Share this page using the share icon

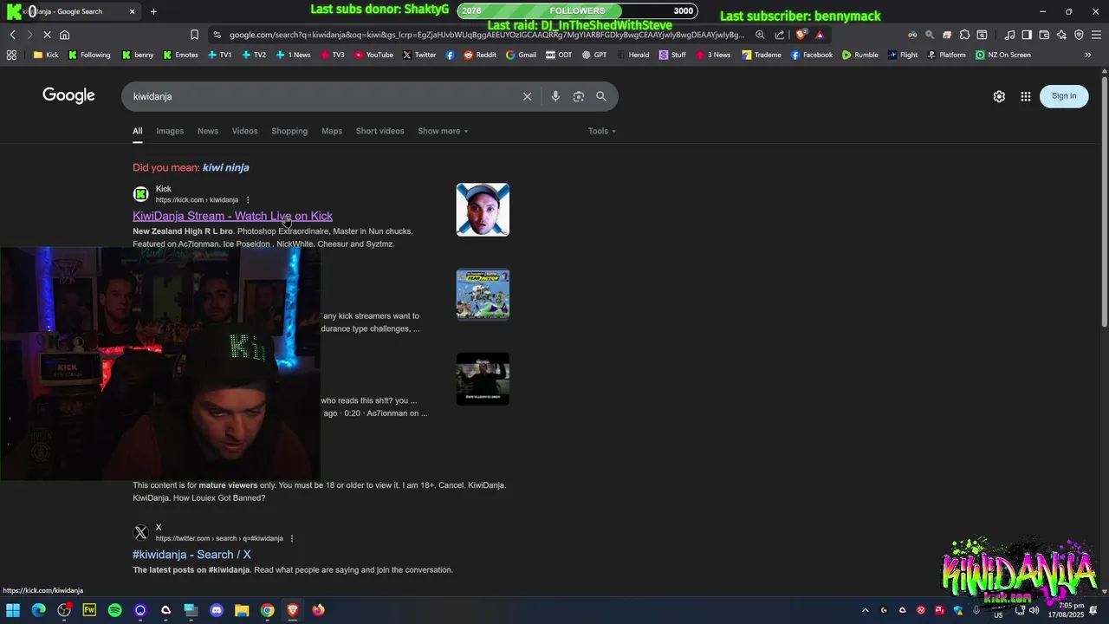click(780, 35)
